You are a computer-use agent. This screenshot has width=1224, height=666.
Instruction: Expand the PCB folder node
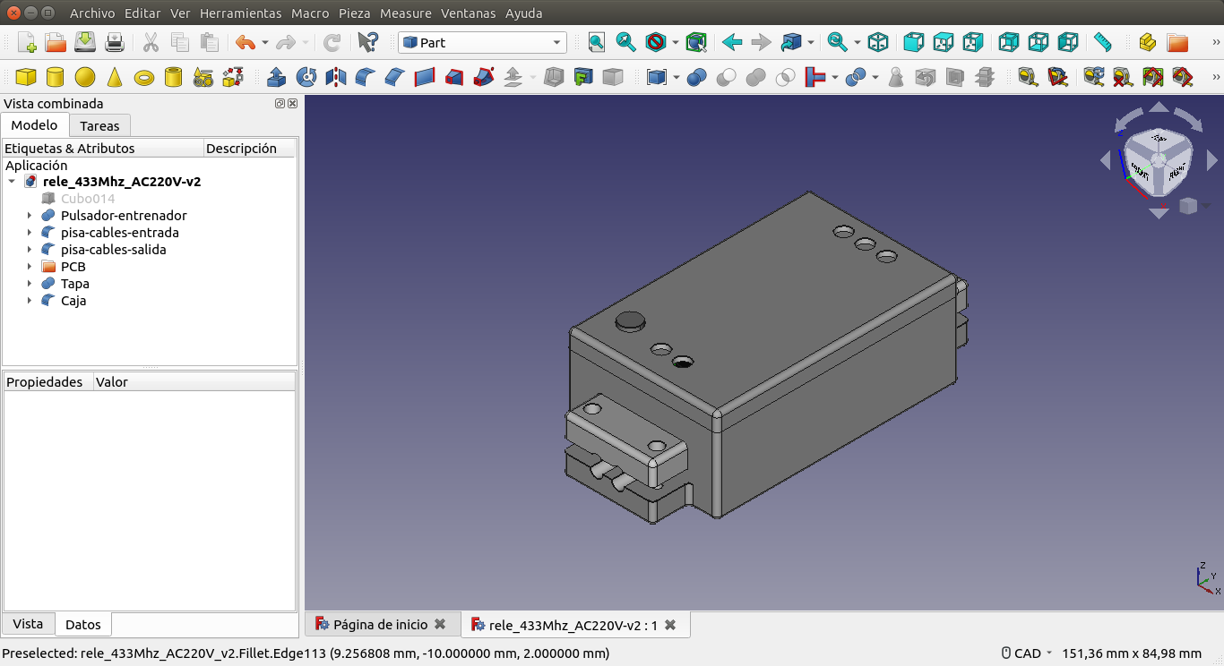pyautogui.click(x=29, y=267)
